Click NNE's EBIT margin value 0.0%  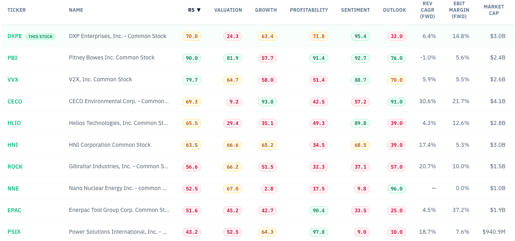pos(462,189)
